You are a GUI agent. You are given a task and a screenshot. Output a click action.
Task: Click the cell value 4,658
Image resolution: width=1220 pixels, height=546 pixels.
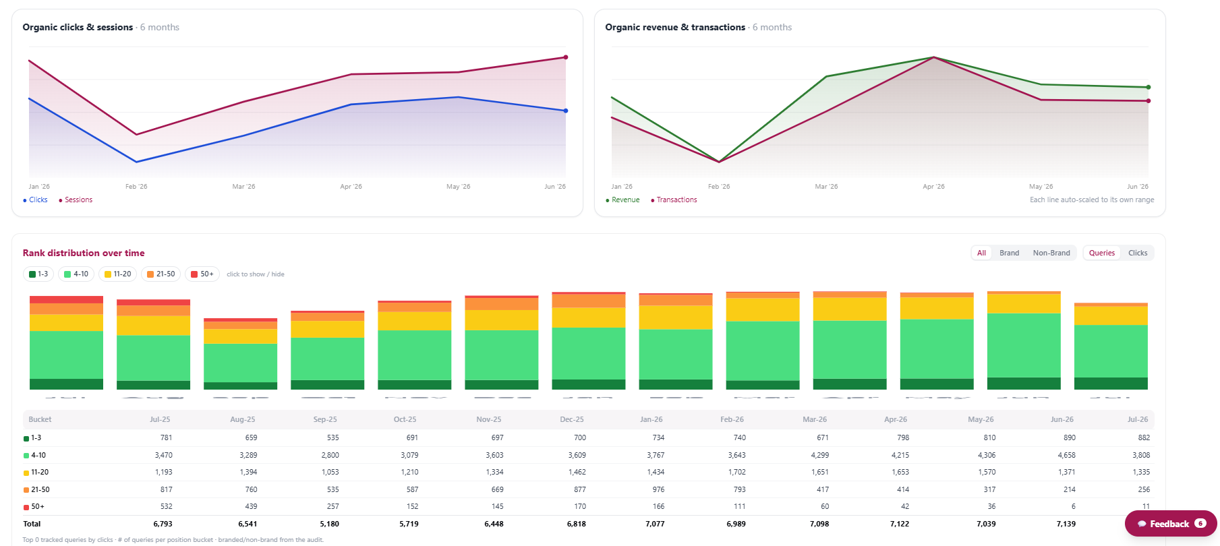coord(1066,455)
